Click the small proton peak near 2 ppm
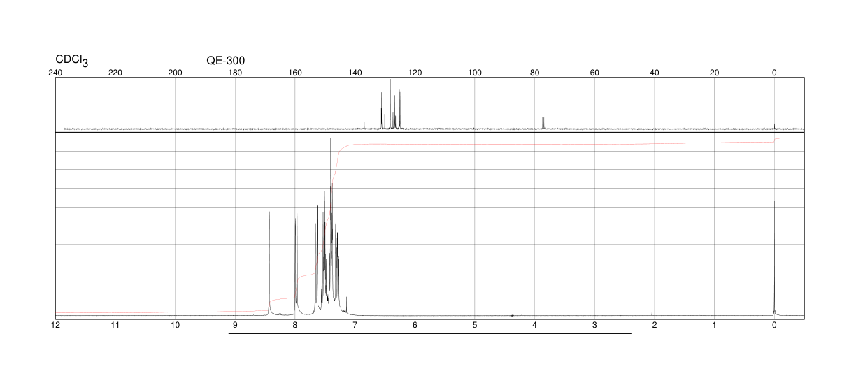 coord(652,313)
